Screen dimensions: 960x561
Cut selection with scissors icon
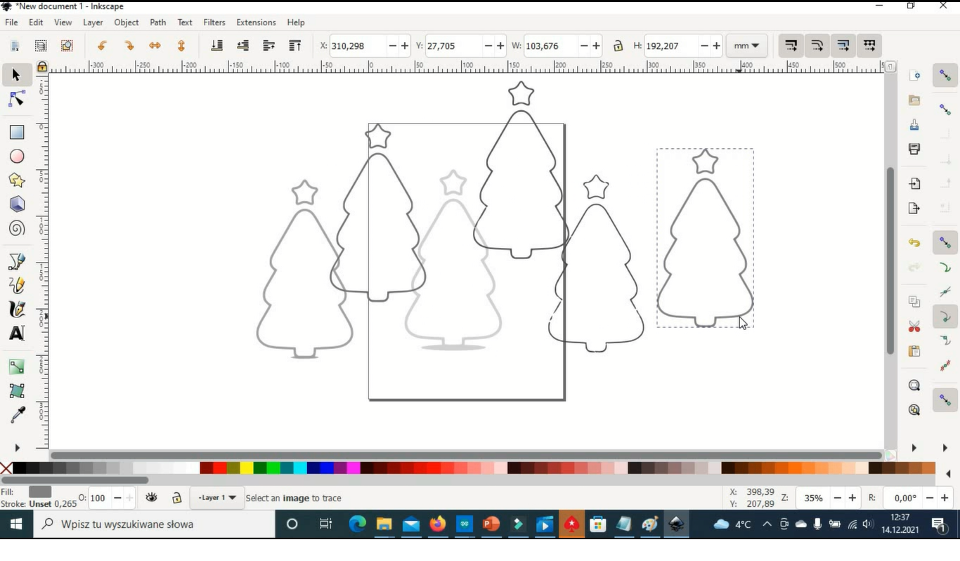[x=914, y=326]
